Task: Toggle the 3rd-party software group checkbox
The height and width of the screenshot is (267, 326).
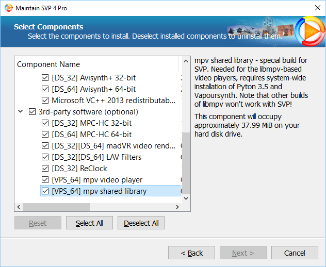Action: (x=32, y=112)
